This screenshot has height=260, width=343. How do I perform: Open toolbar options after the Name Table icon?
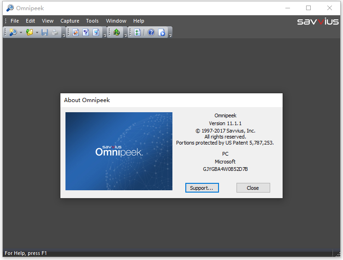[x=105, y=35]
